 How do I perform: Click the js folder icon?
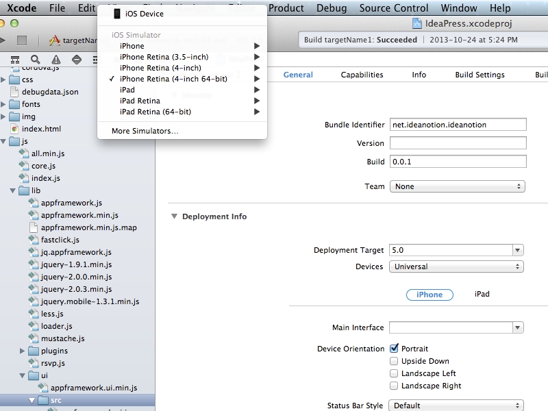tap(14, 141)
